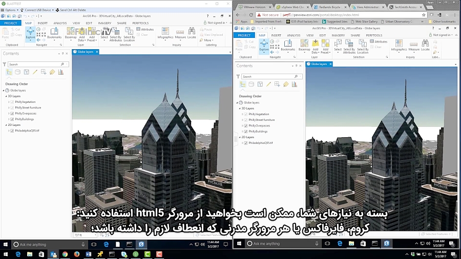Screen dimensions: 461x259
Task: Activate Measure tool in right browser ArcGIS
Action: [x=414, y=46]
